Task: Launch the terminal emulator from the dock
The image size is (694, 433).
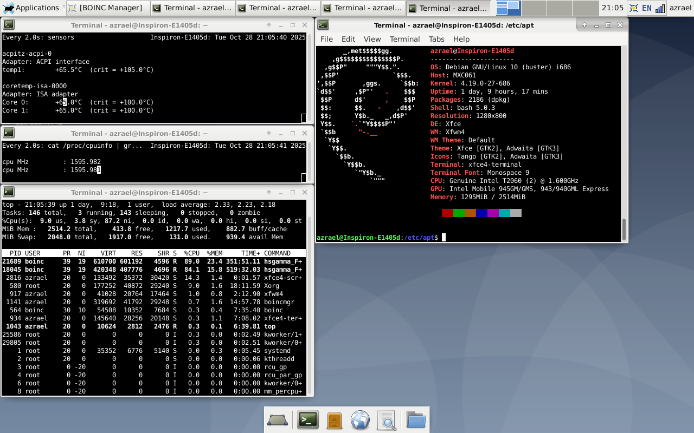Action: [x=308, y=420]
